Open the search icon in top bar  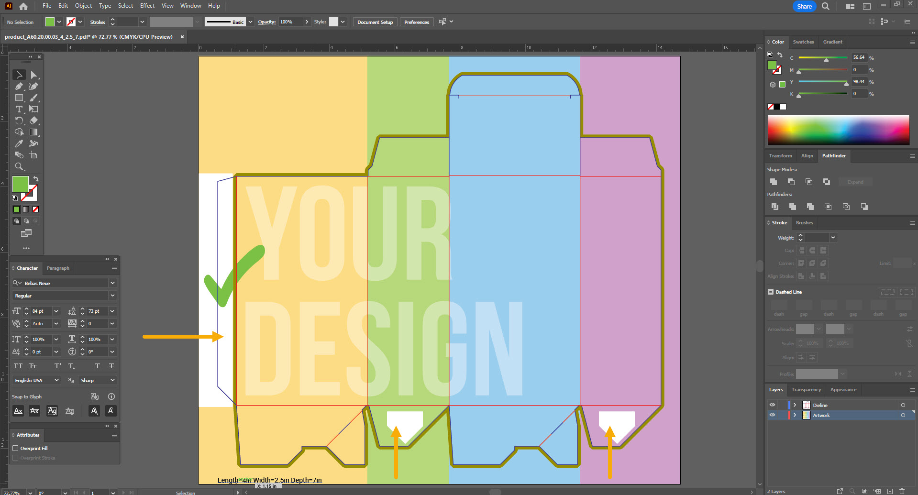click(826, 6)
